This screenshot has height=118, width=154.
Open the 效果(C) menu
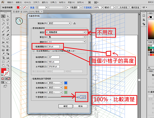(x=54, y=2)
